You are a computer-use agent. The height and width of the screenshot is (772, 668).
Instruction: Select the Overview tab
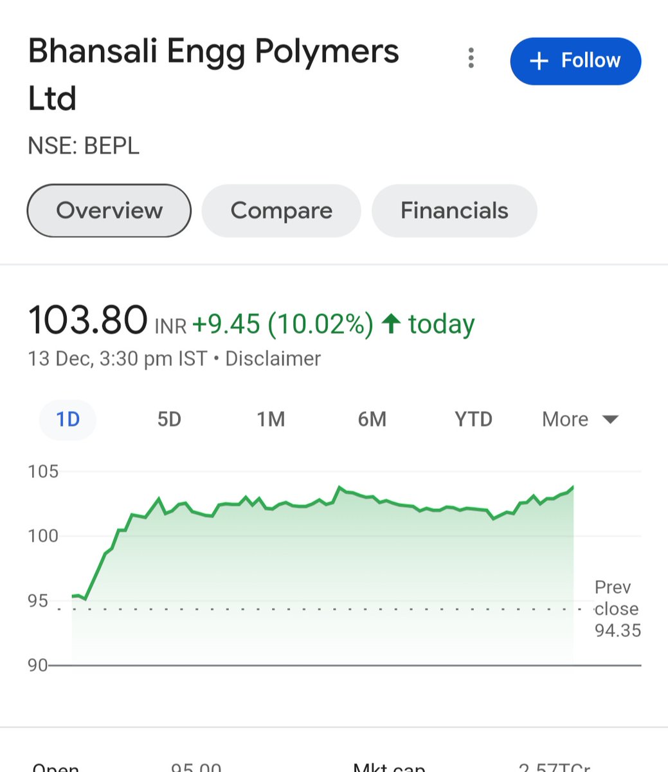[109, 210]
